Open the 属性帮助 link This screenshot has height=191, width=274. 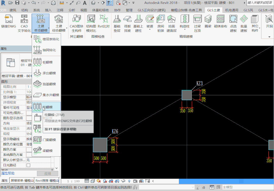click(8, 173)
